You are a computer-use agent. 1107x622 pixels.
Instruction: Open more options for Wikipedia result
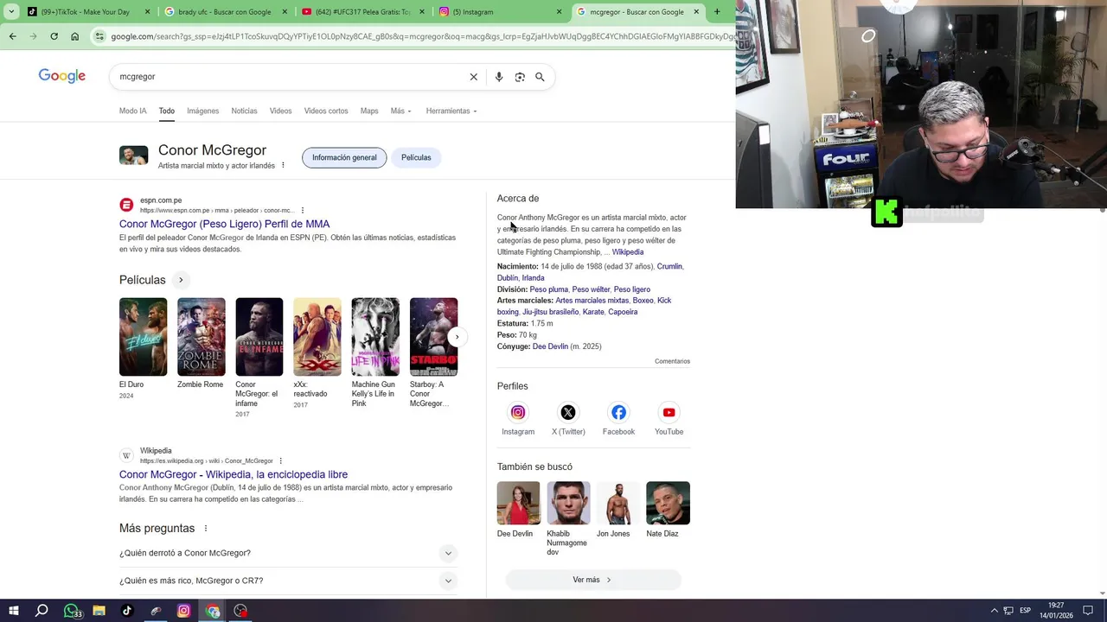(280, 460)
